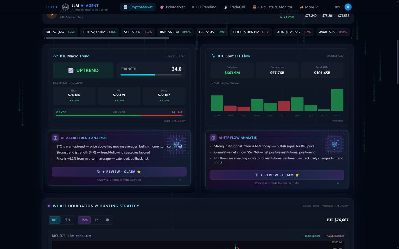The width and height of the screenshot is (399, 249).
Task: Select the AVAX $9.56 ticker chip
Action: point(333,32)
